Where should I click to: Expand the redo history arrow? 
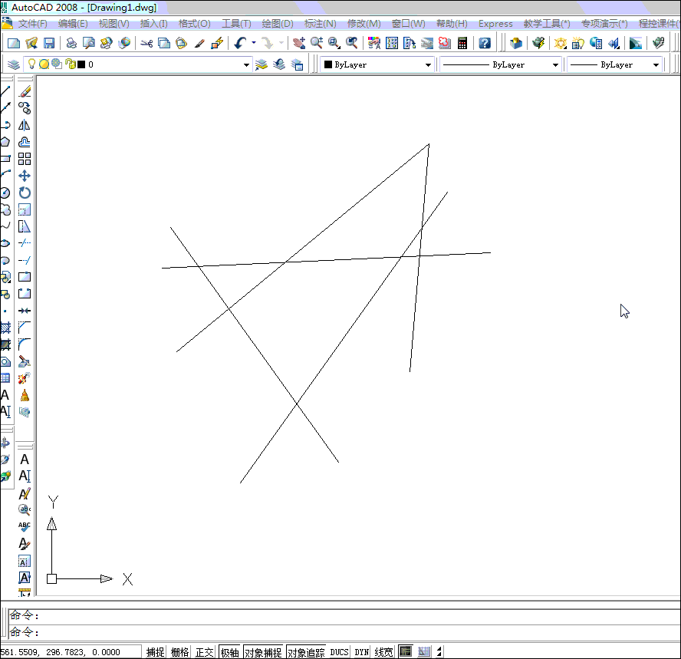[281, 42]
